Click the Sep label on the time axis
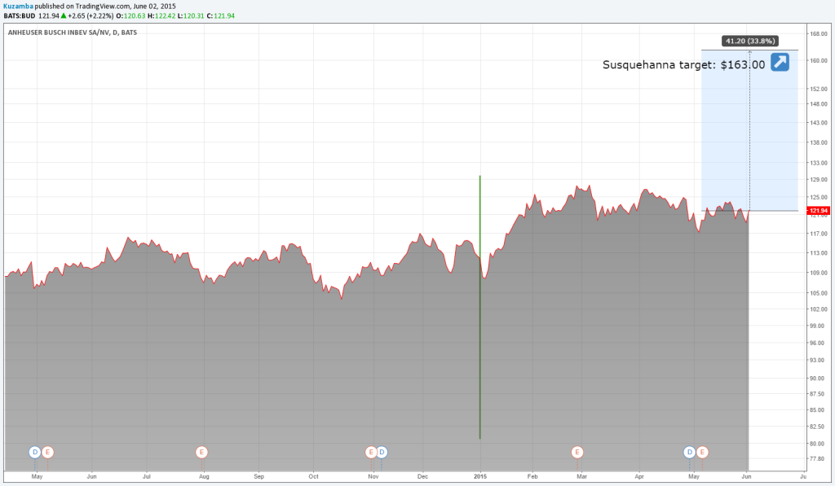 [x=258, y=476]
